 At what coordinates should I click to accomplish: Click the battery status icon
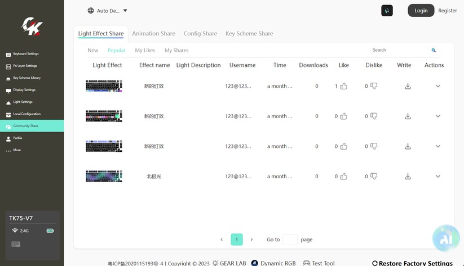click(50, 231)
